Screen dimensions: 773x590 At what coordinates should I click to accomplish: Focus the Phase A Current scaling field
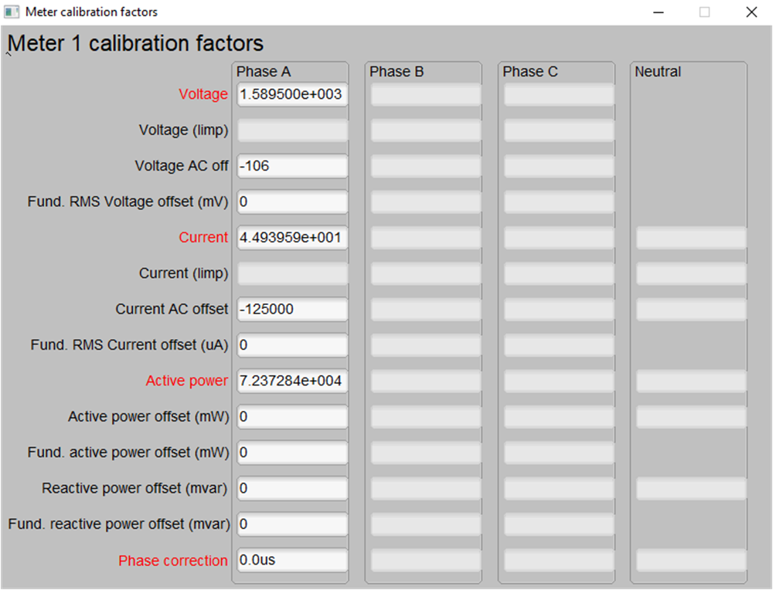tap(291, 238)
